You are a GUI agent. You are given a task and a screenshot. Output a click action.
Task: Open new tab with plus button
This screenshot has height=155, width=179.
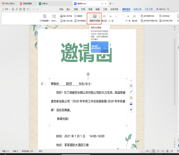110,4
